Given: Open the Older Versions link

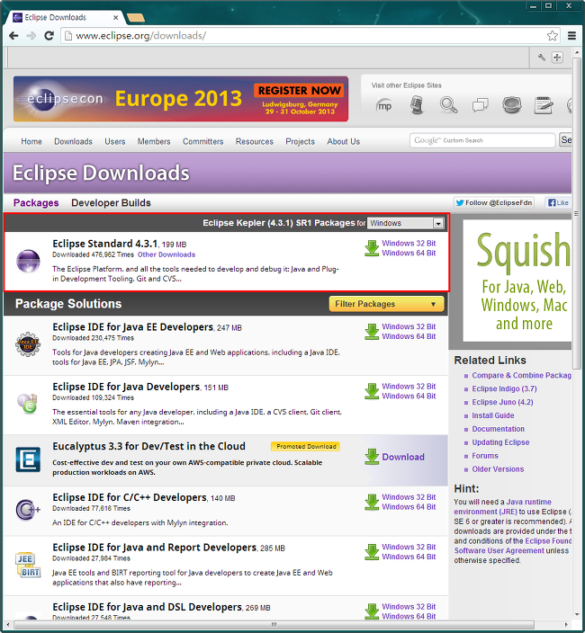Looking at the screenshot, I should coord(498,469).
